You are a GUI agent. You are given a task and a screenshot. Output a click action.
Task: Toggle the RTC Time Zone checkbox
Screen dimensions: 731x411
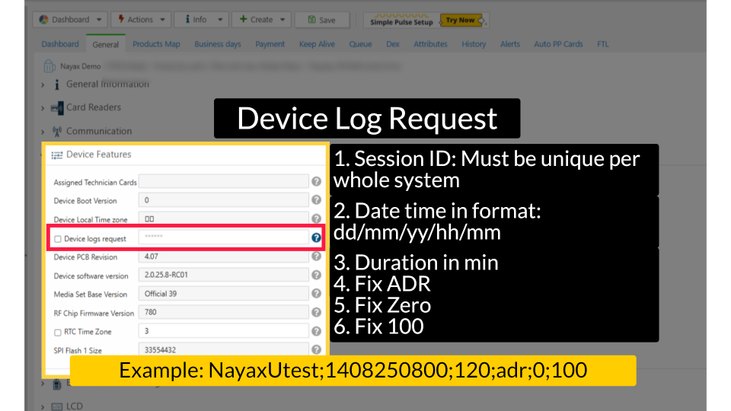tap(58, 332)
